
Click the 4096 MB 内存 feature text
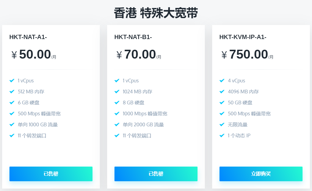click(x=243, y=92)
